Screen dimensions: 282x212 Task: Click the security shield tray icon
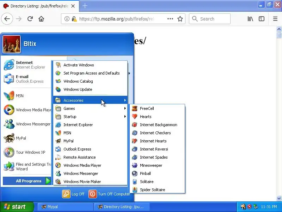(x=249, y=207)
